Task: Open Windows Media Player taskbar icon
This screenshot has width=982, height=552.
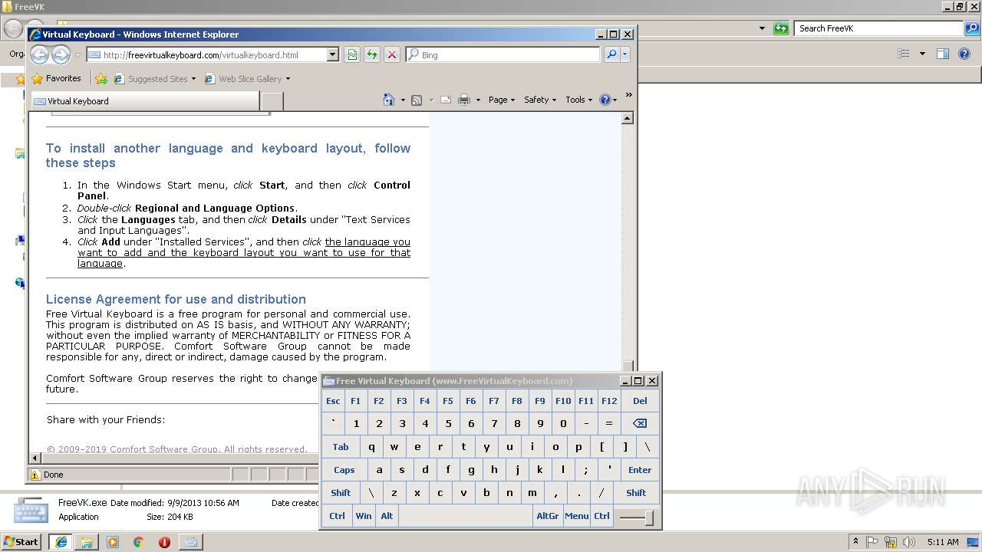Action: tap(113, 542)
